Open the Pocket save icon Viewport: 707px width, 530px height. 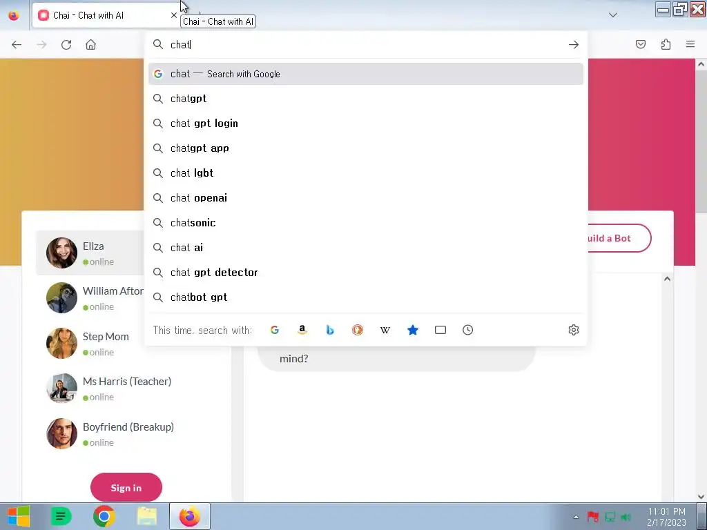(x=641, y=44)
